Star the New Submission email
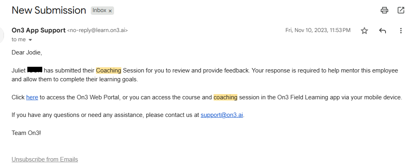The image size is (408, 167). 364,31
